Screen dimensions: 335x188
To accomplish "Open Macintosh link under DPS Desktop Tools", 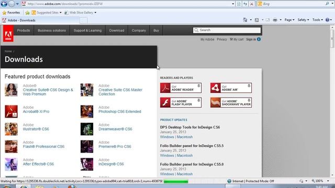I will 185,137.
